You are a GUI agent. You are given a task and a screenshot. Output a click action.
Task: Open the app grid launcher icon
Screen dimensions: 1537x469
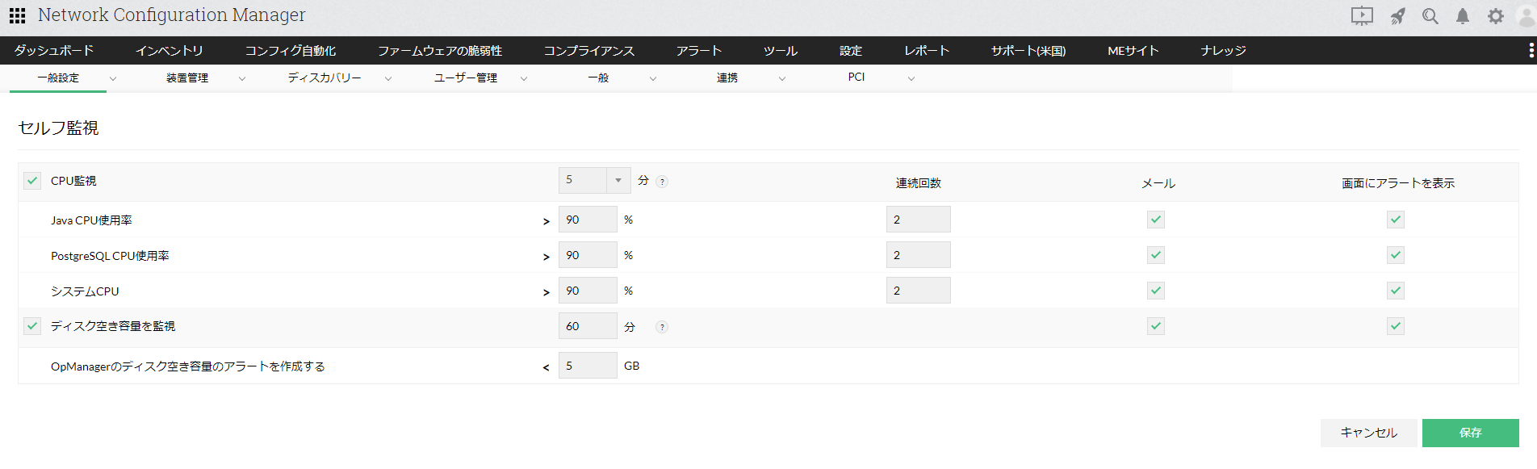[17, 15]
